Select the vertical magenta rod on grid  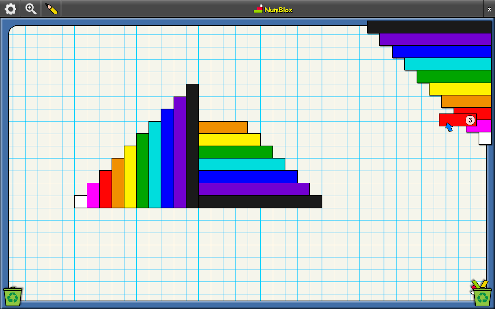pos(93,195)
